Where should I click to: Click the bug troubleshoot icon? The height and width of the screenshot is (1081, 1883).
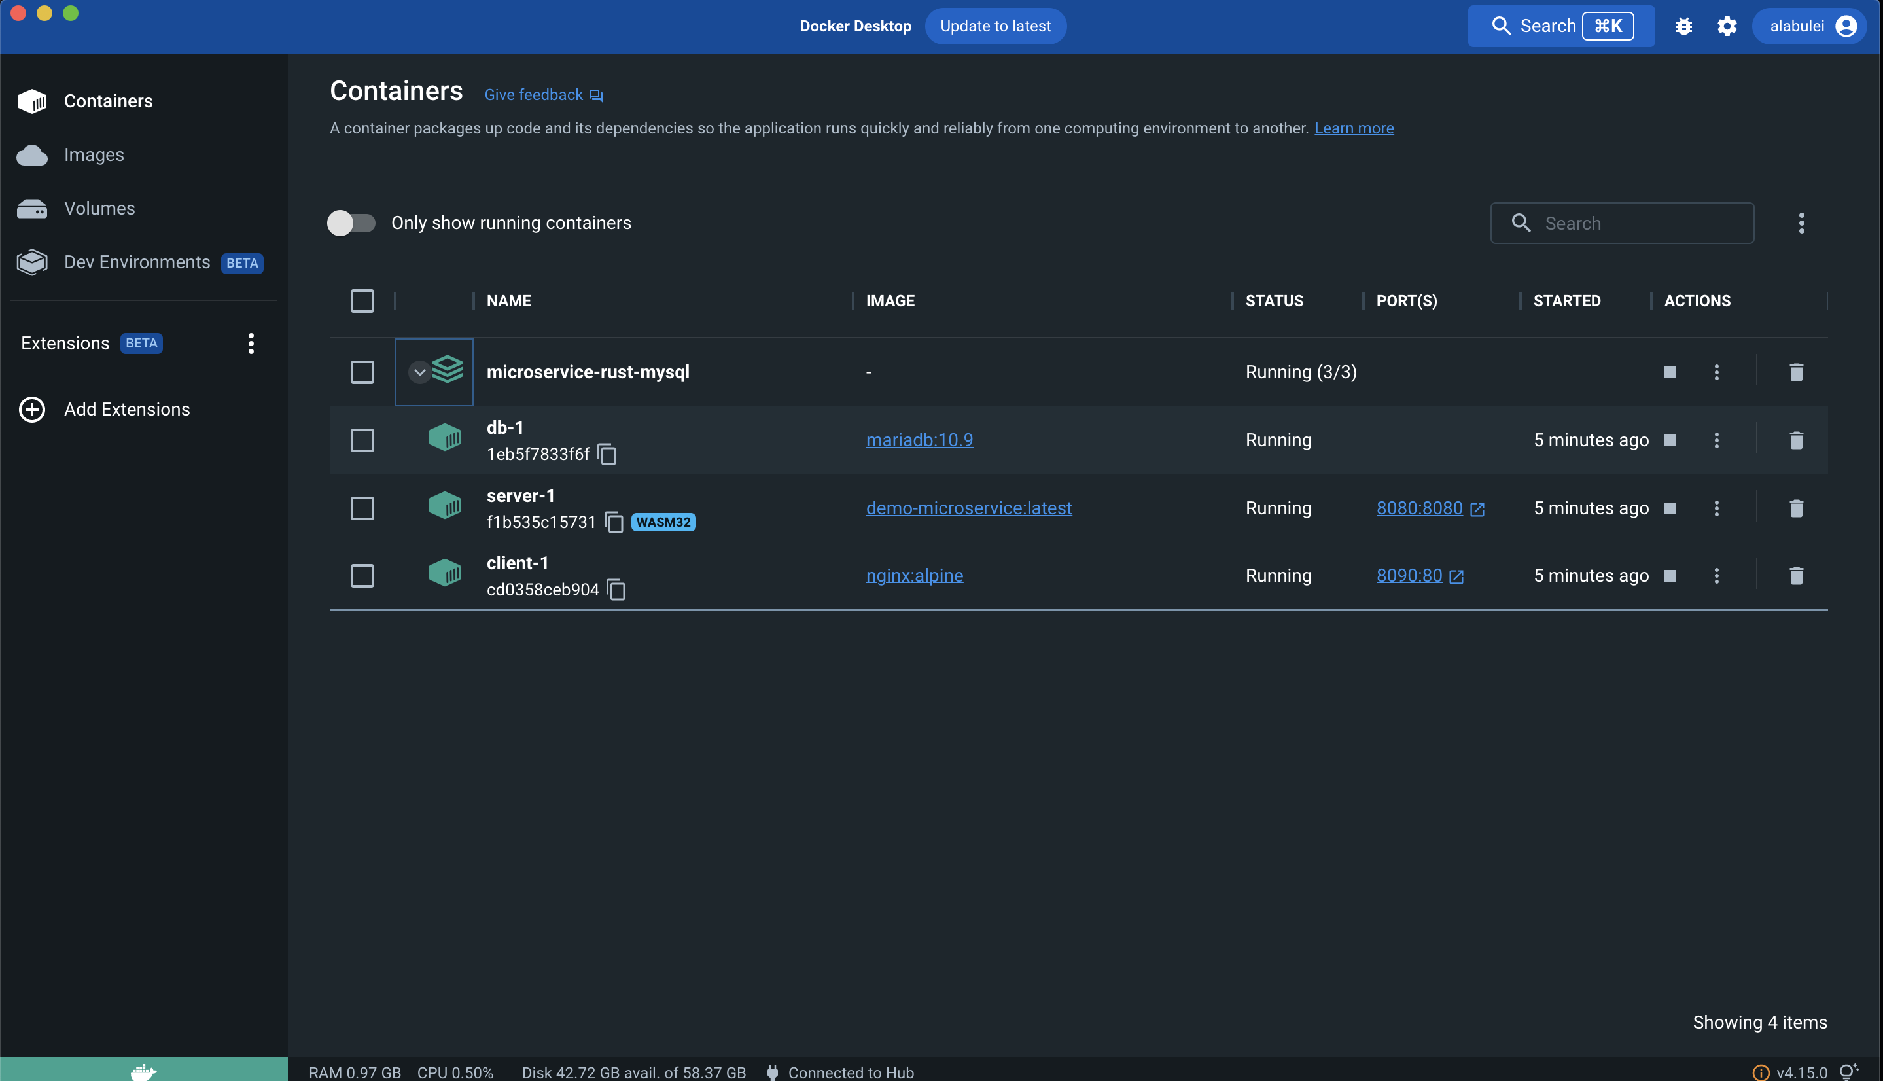coord(1683,26)
